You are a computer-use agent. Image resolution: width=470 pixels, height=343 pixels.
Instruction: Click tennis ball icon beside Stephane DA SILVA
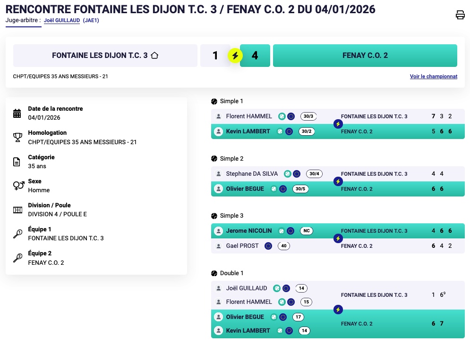(287, 174)
